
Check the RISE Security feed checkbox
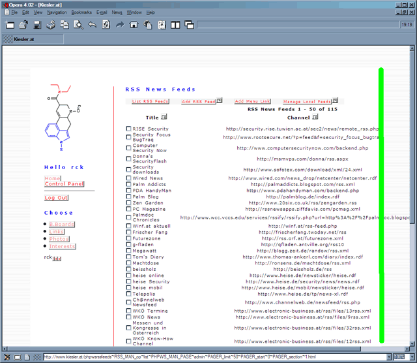pyautogui.click(x=129, y=129)
